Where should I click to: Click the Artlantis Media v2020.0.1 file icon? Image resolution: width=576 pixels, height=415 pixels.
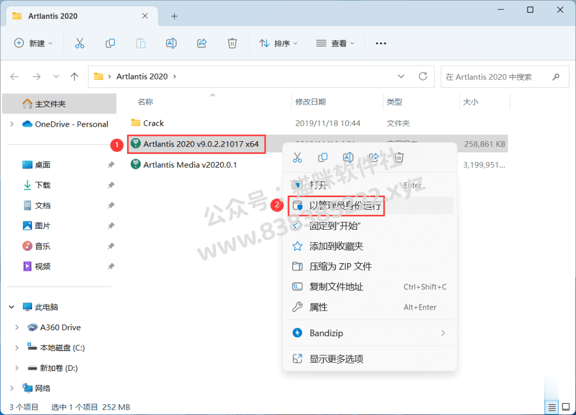tap(135, 165)
